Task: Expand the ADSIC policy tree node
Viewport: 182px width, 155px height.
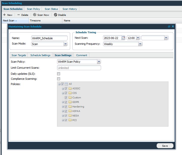Action: pos(63,89)
